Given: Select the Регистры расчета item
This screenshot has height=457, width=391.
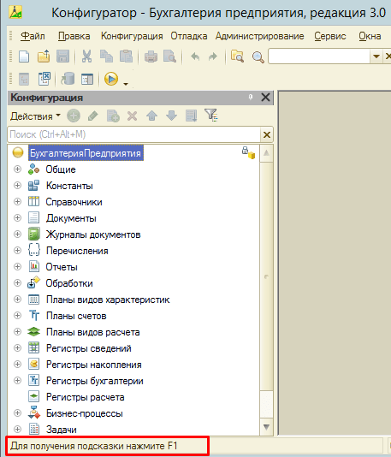Looking at the screenshot, I should click(86, 397).
